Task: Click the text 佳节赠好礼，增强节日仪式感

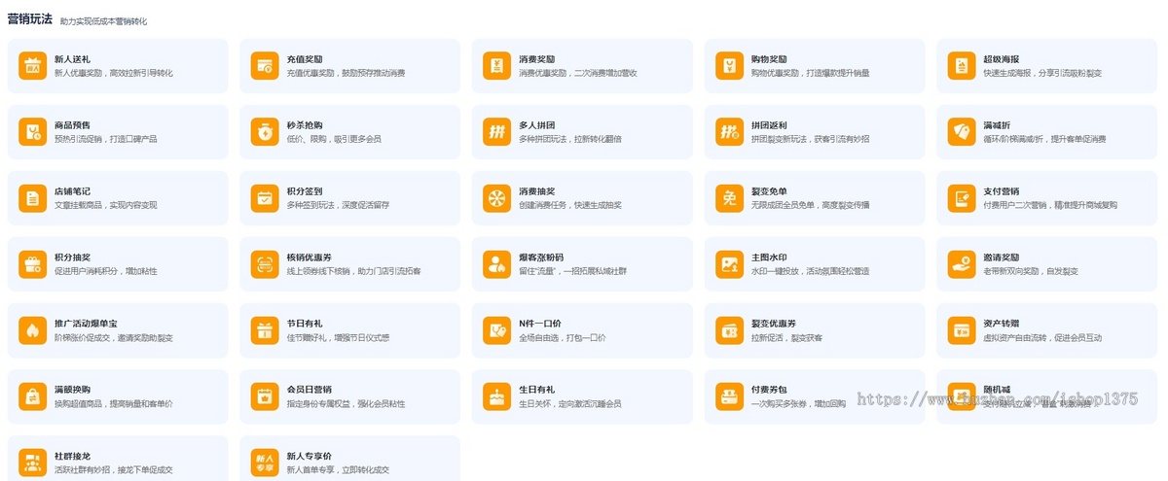Action: (338, 337)
